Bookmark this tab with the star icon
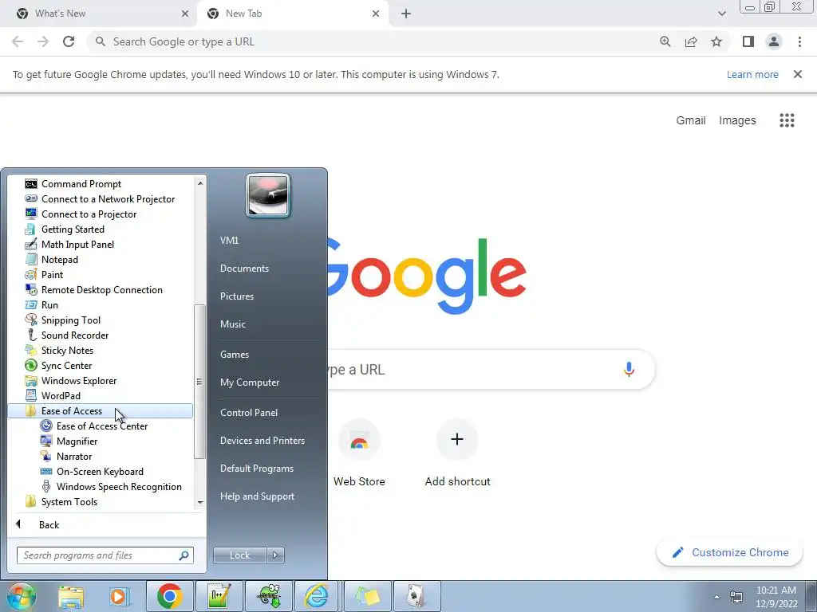Image resolution: width=817 pixels, height=612 pixels. [716, 41]
